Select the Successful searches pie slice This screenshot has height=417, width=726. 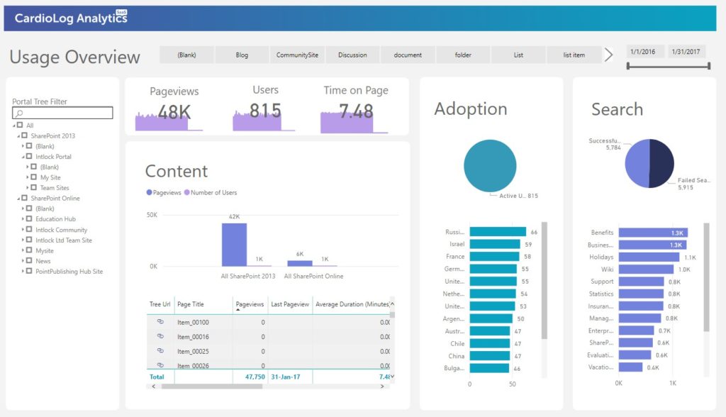click(x=637, y=164)
